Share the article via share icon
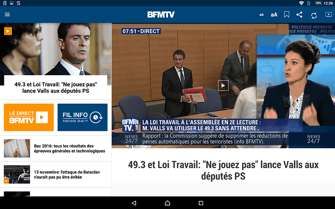This screenshot has height=209, width=335. [x=299, y=15]
